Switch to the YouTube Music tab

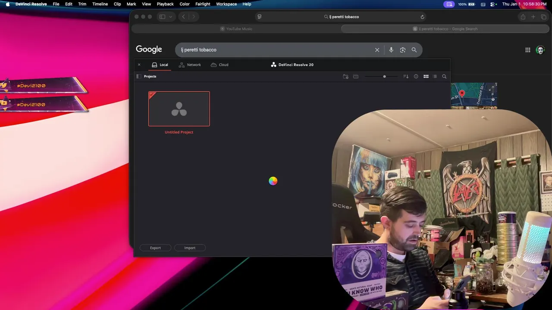[x=236, y=29]
